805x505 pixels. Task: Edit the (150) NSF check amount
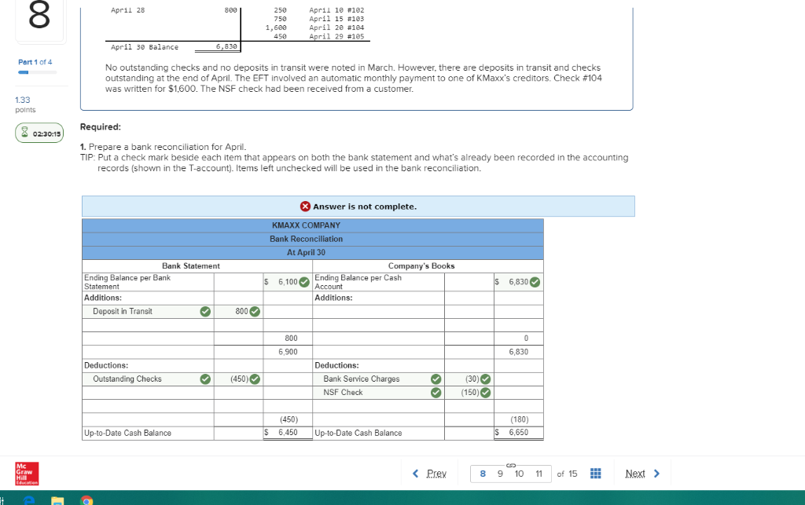469,392
